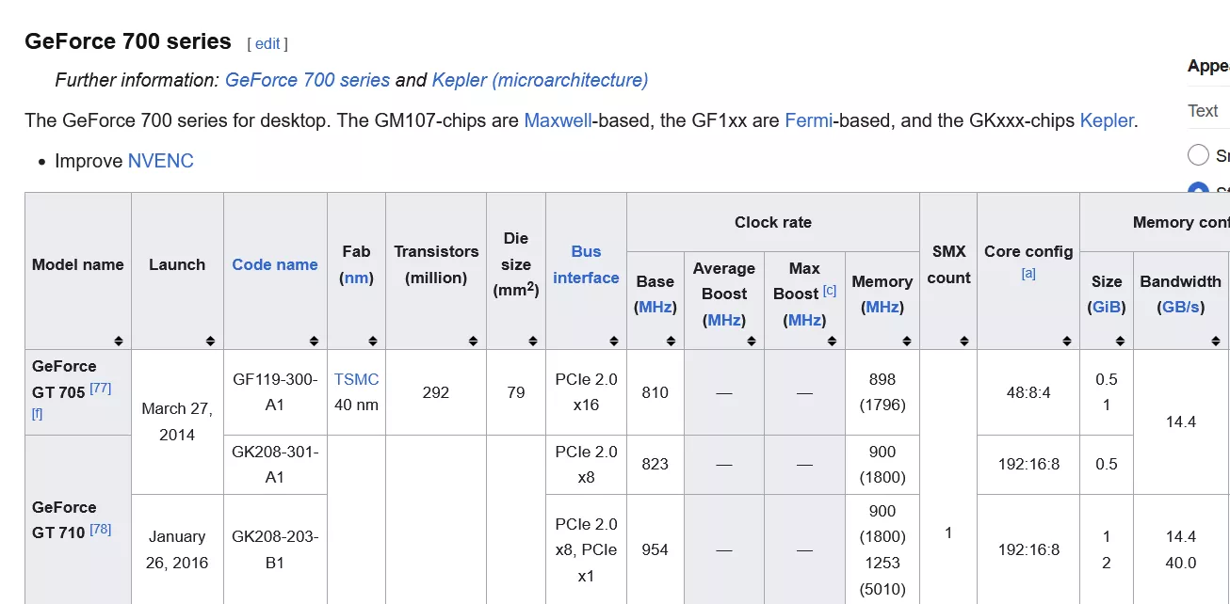Sort table using Launch column arrows
Image resolution: width=1230 pixels, height=604 pixels.
coord(211,341)
